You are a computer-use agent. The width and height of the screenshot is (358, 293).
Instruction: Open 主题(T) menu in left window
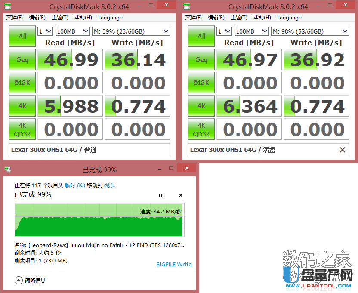[x=60, y=18]
